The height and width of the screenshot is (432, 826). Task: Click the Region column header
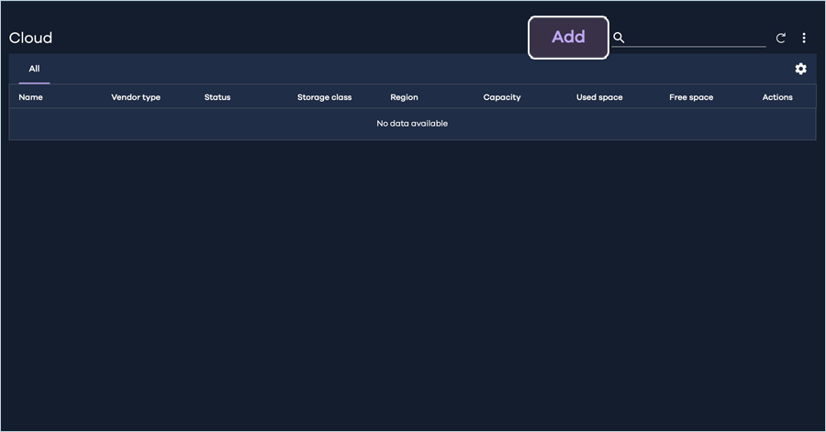coord(404,97)
